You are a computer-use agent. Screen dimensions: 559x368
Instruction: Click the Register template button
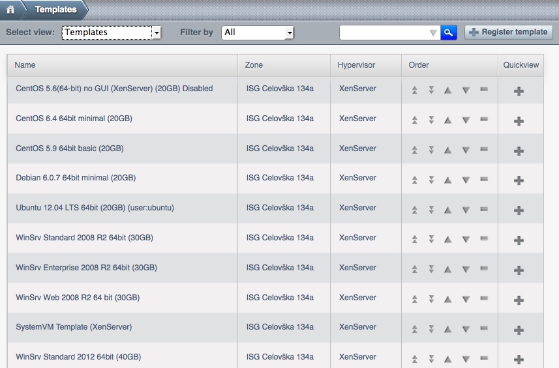tap(509, 33)
